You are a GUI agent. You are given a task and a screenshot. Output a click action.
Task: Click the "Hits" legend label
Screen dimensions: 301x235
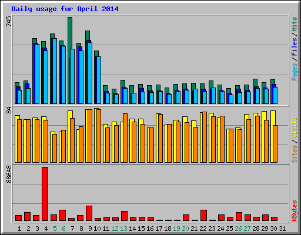(x=295, y=24)
